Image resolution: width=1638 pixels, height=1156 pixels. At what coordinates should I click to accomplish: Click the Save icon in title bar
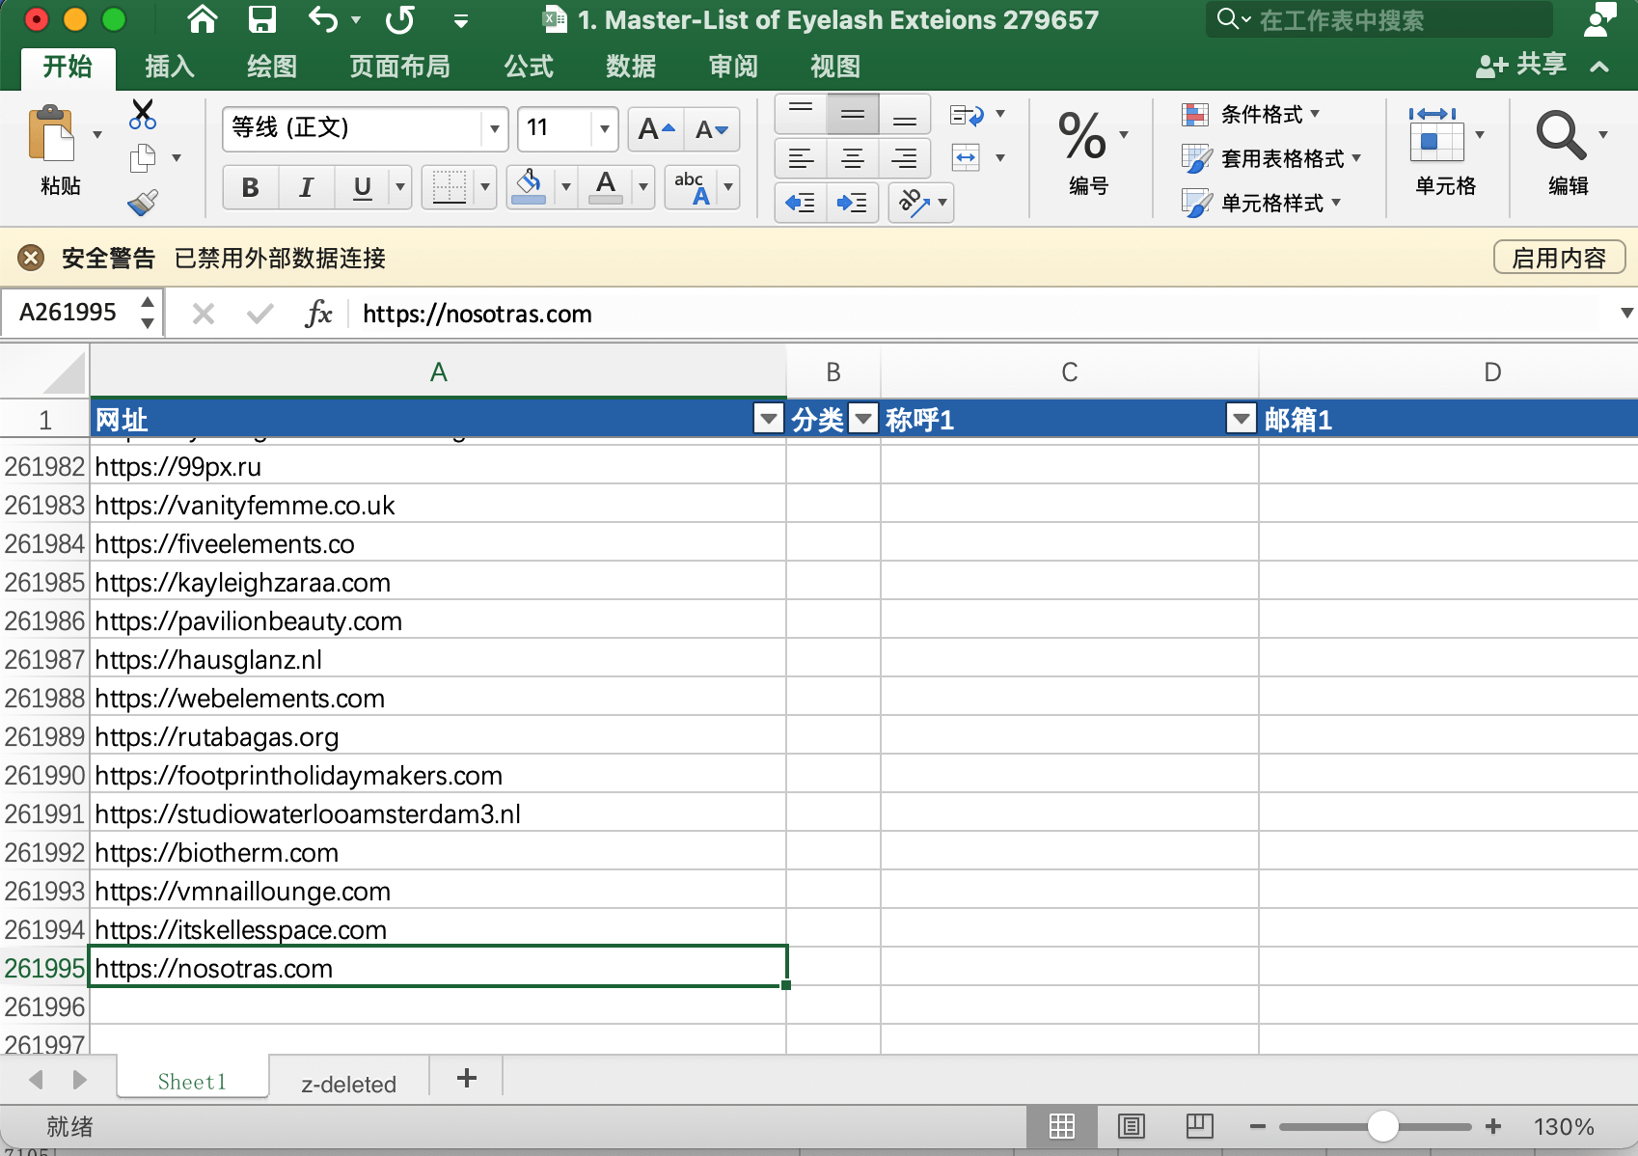pyautogui.click(x=261, y=19)
